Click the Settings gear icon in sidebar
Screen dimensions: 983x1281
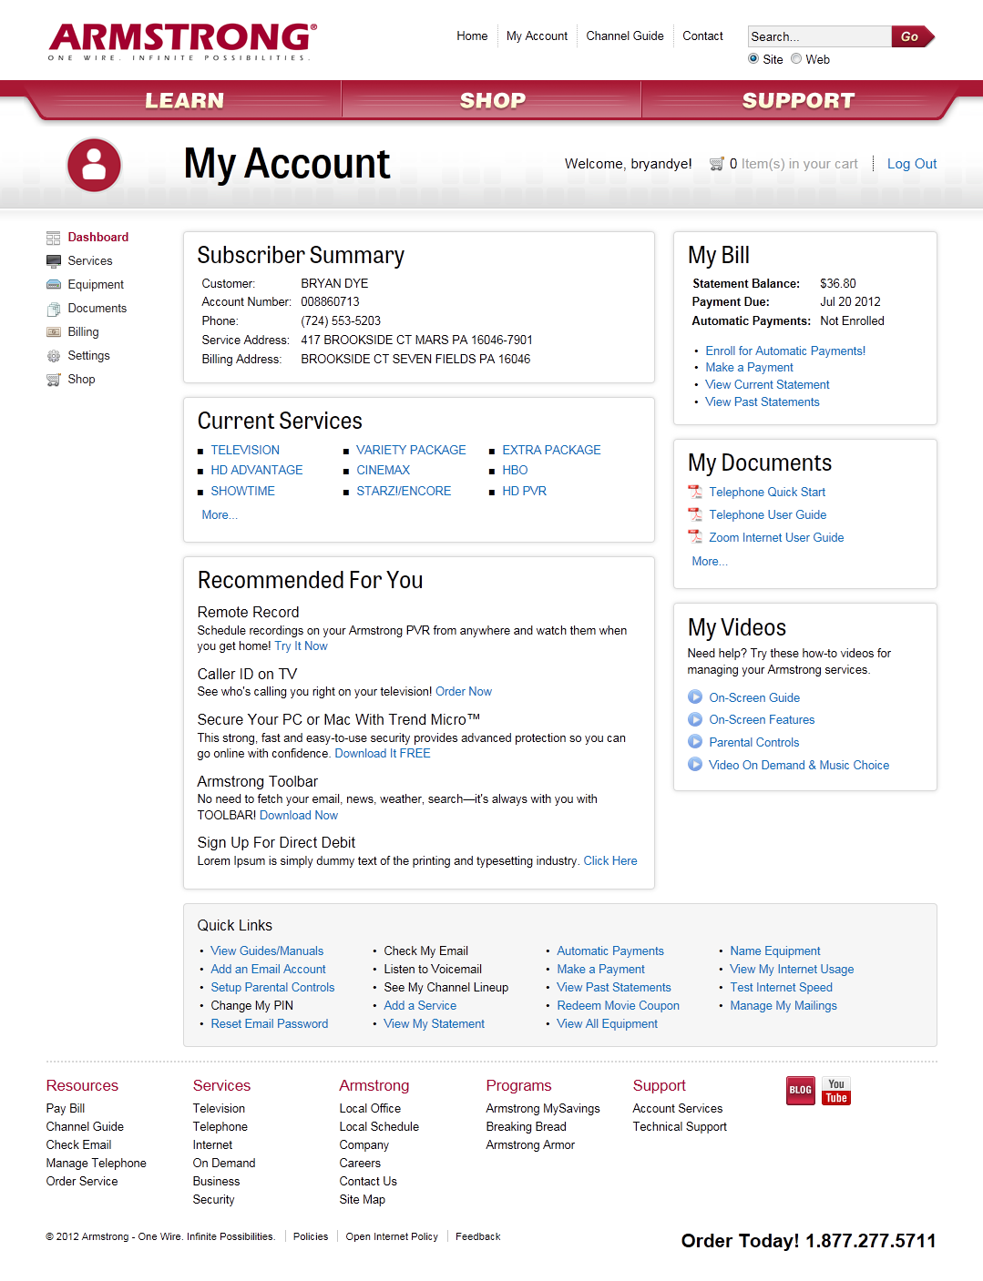coord(53,356)
